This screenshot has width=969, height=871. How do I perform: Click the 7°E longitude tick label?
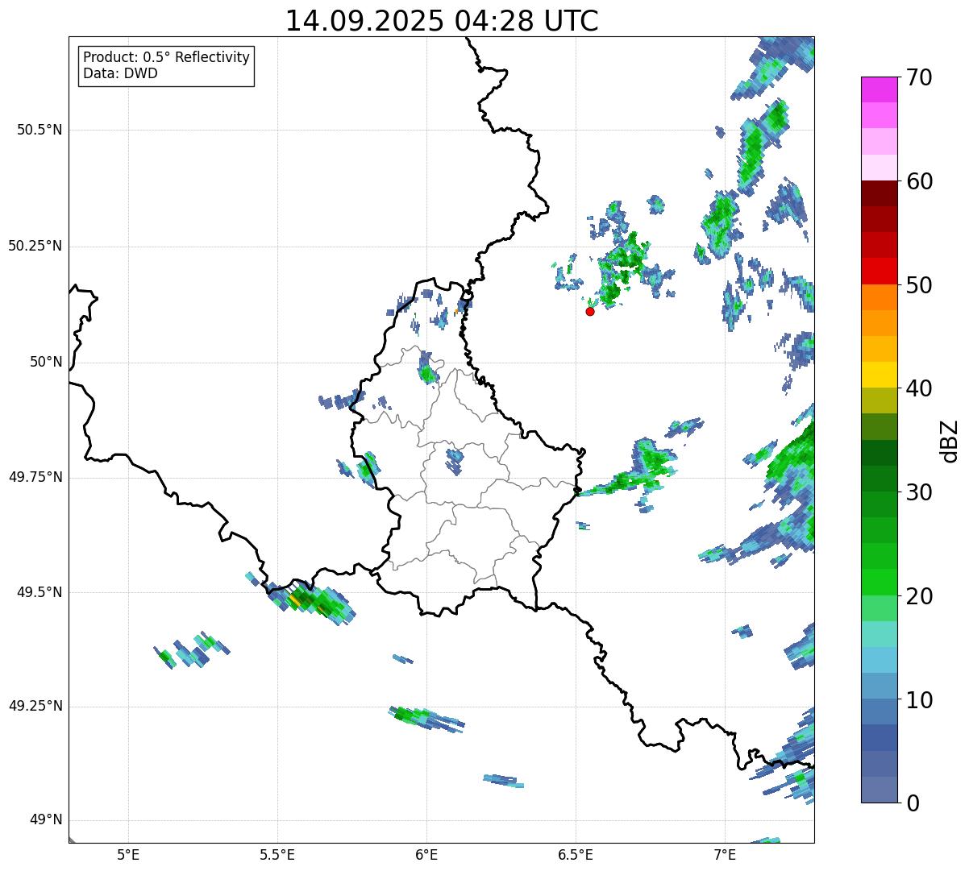click(725, 854)
